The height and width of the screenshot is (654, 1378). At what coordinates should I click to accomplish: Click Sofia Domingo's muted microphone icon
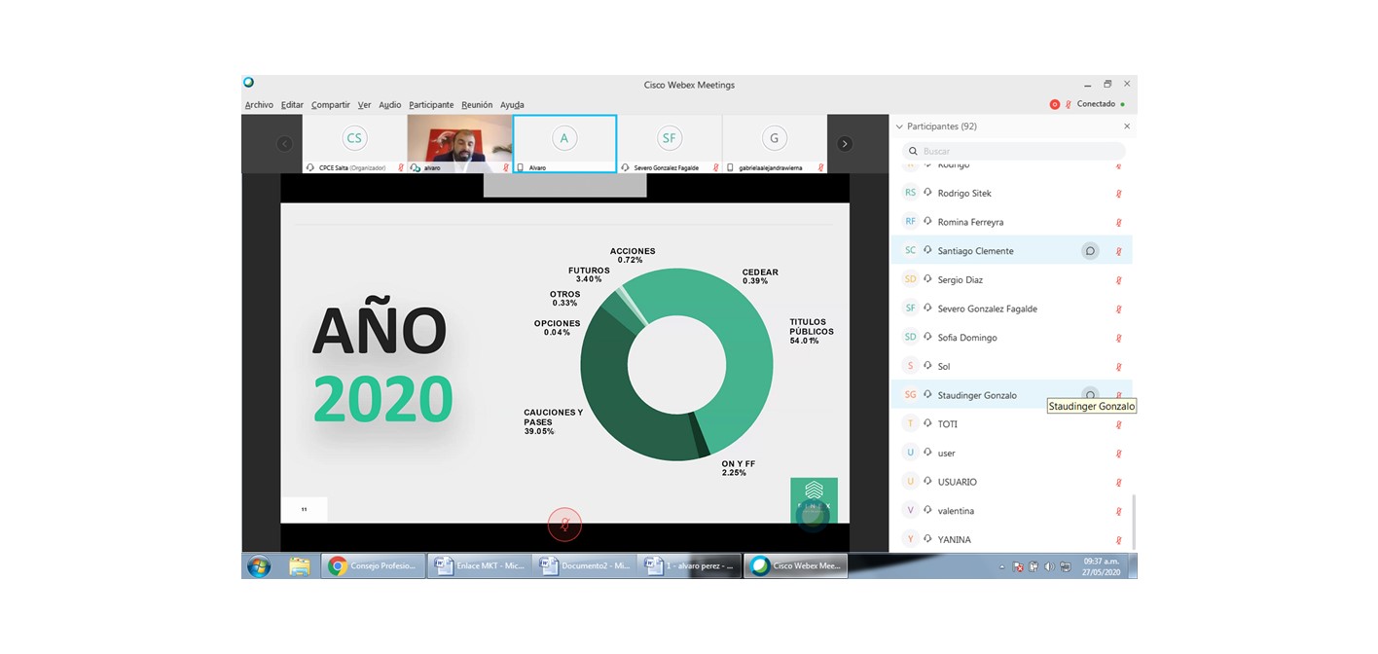(x=1119, y=338)
